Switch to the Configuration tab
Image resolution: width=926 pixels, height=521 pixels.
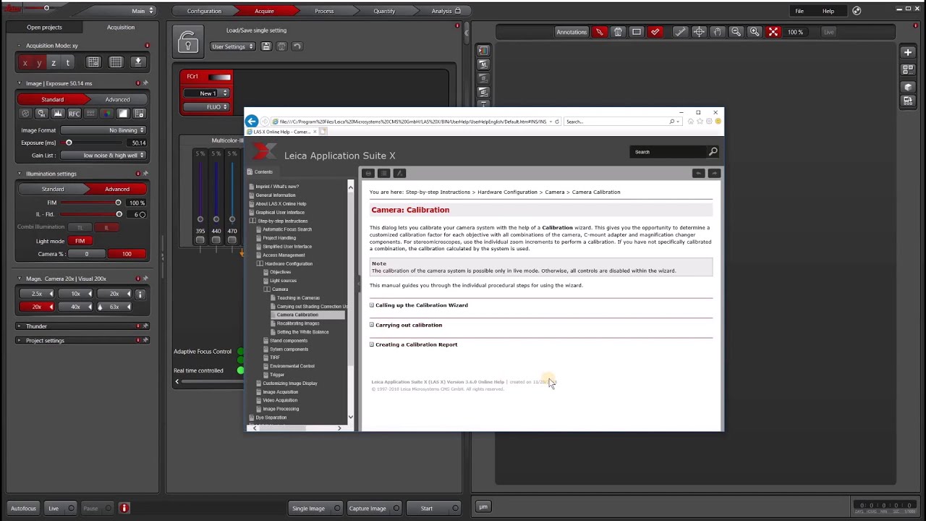(204, 11)
